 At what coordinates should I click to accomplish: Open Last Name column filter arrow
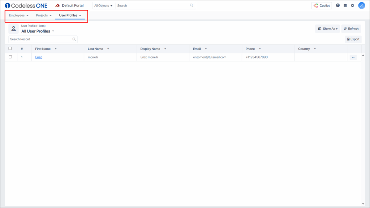(x=108, y=49)
